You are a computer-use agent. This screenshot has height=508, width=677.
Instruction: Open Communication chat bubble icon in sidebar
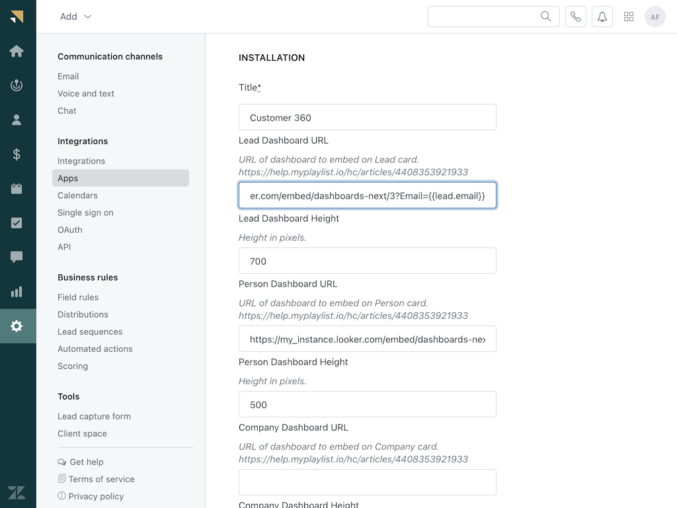pyautogui.click(x=17, y=257)
